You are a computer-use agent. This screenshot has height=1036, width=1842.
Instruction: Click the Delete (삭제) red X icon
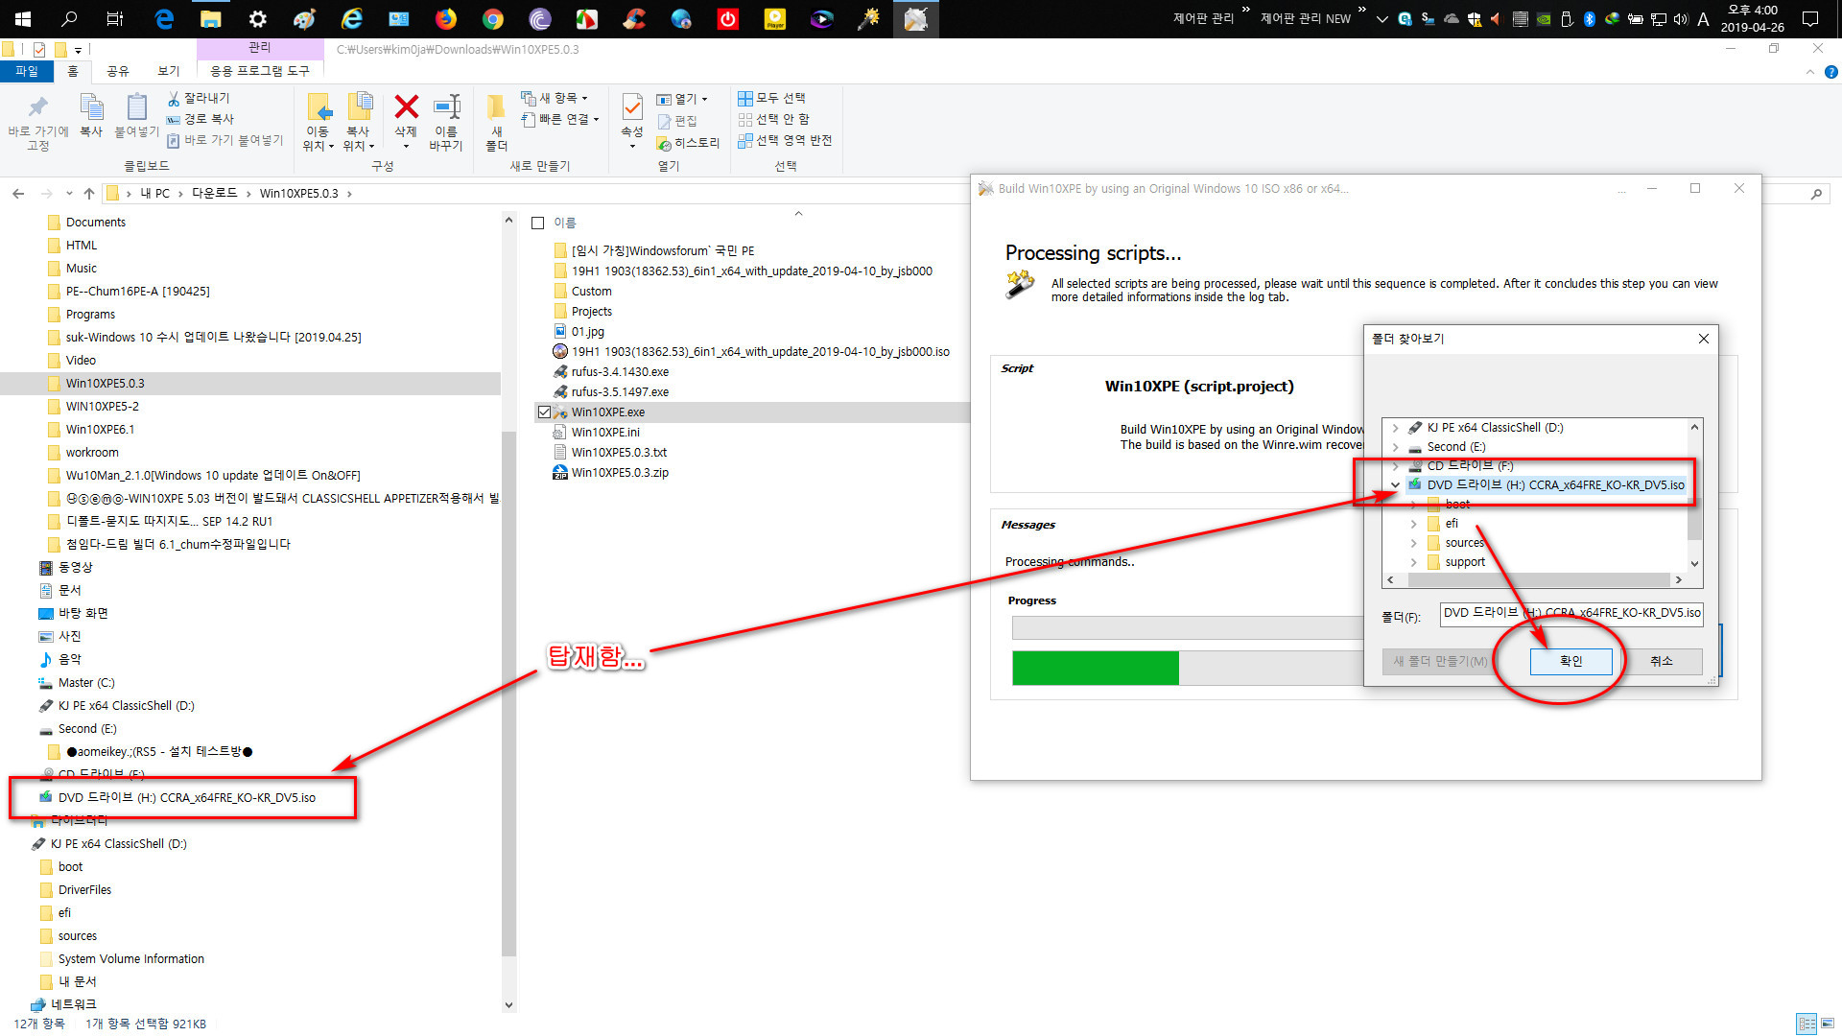pyautogui.click(x=407, y=107)
